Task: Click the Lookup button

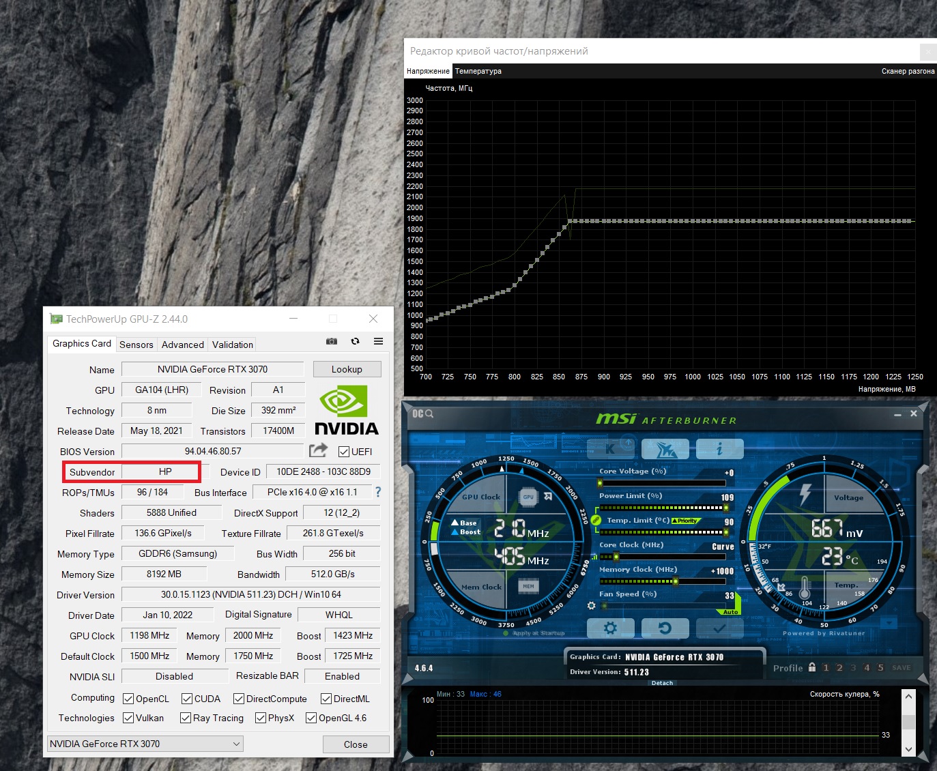Action: coord(347,369)
